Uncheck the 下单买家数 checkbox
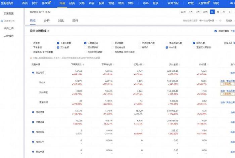This screenshot has width=235, height=158. point(58,43)
